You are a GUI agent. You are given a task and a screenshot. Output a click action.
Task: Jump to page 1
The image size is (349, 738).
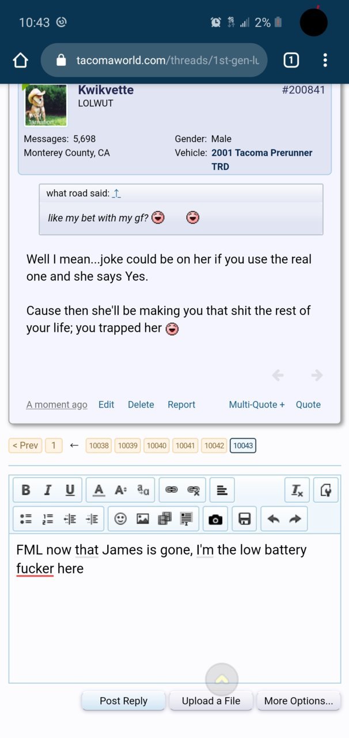54,445
